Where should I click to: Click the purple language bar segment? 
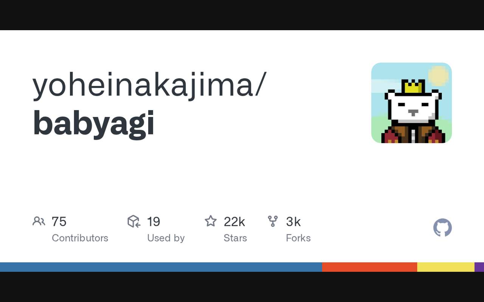[x=479, y=267]
